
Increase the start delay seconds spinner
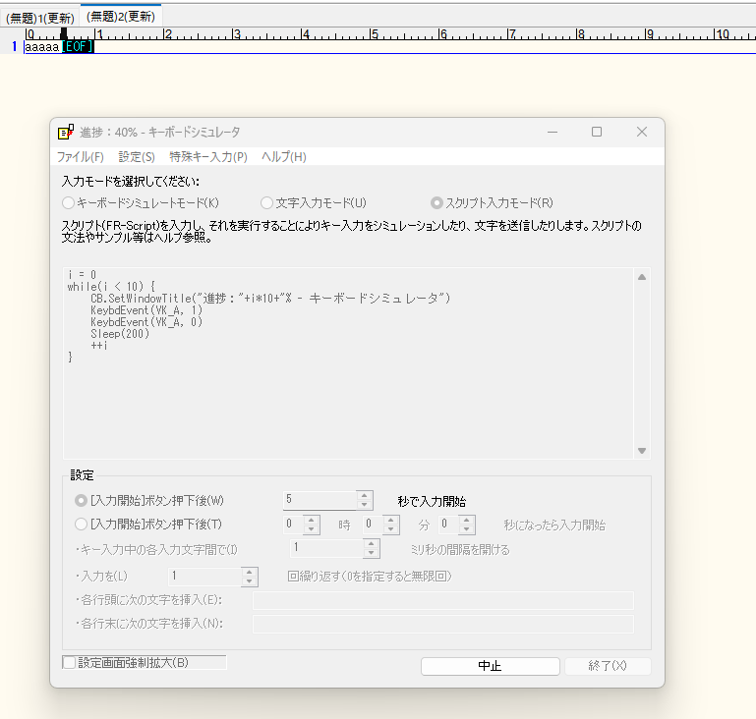click(x=365, y=495)
